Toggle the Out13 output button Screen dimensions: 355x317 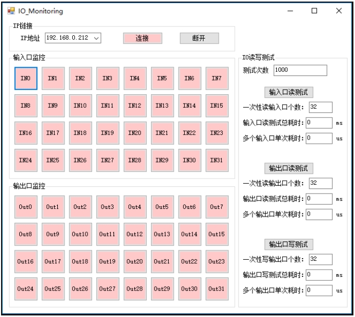tap(162, 234)
